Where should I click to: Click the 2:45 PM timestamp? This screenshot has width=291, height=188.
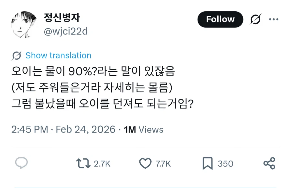click(29, 130)
